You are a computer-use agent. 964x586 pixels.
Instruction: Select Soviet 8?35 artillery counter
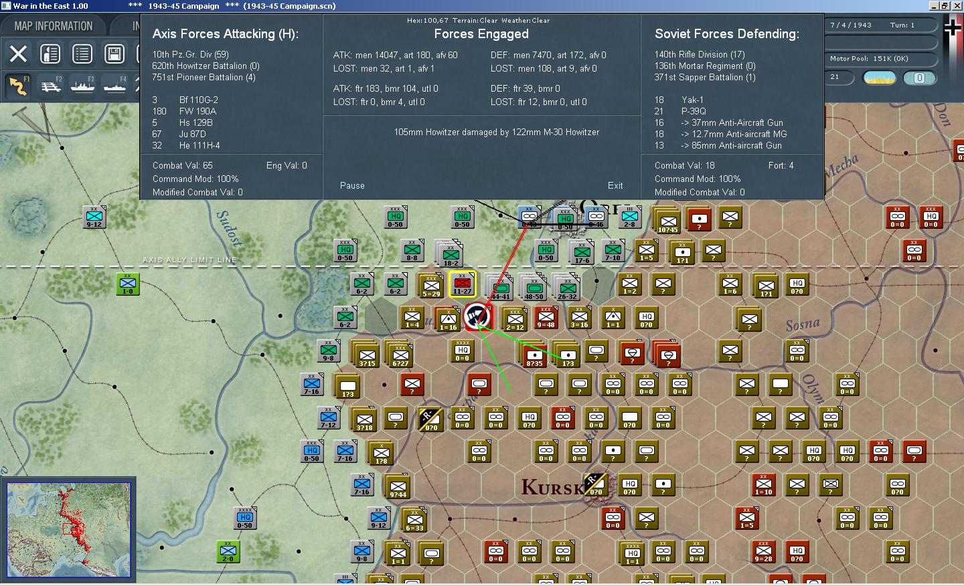pos(534,354)
